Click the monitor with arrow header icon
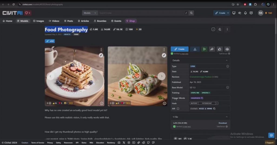The image size is (277, 145). 234,13
